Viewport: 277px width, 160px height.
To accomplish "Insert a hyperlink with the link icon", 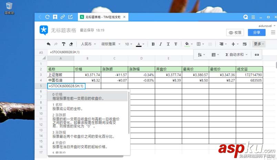I will [257, 55].
